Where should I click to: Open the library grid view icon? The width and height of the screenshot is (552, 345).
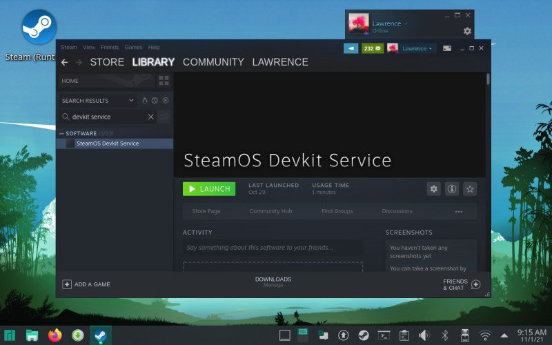164,81
